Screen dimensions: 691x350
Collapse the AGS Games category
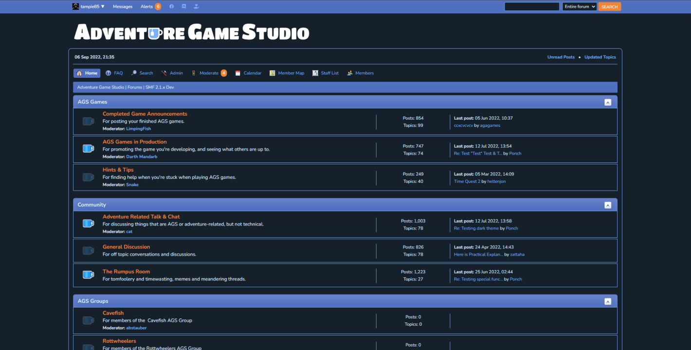click(x=608, y=102)
